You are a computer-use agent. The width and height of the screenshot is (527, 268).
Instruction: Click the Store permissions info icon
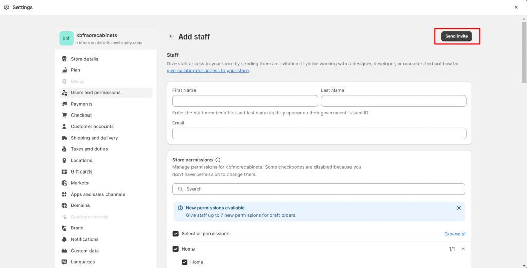(218, 160)
